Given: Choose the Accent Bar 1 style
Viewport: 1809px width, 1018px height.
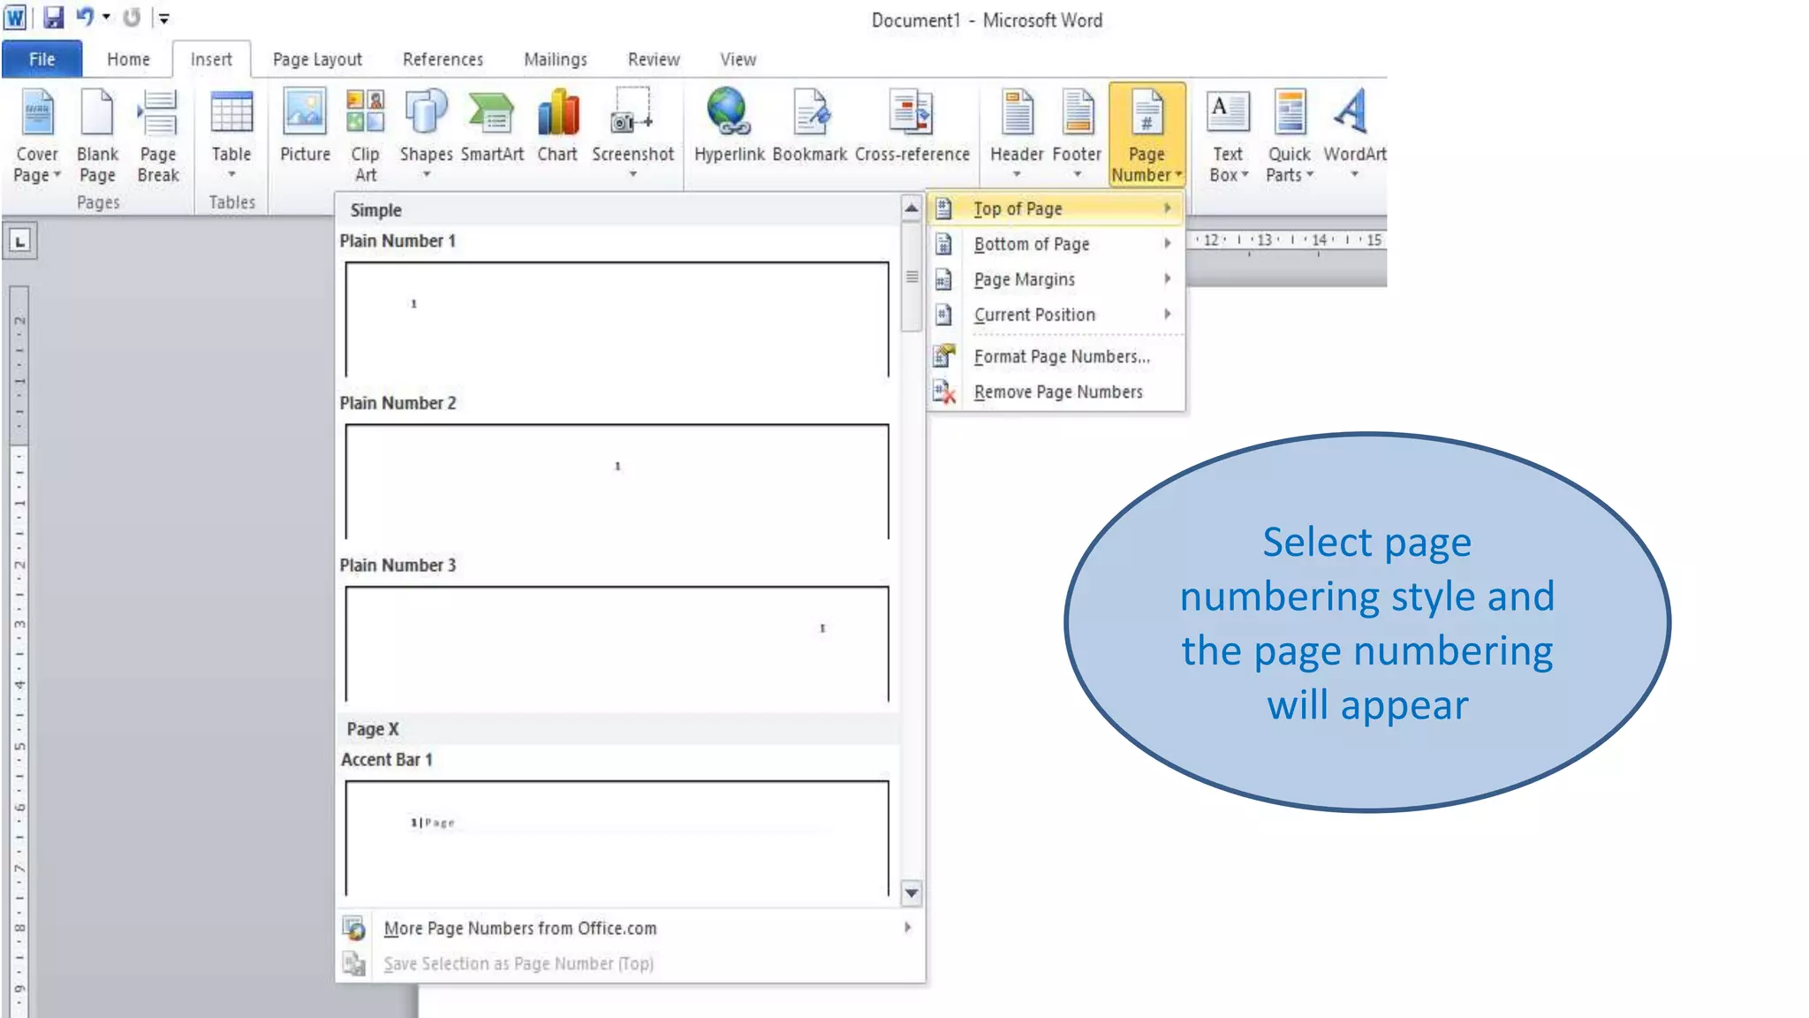Looking at the screenshot, I should tap(617, 824).
